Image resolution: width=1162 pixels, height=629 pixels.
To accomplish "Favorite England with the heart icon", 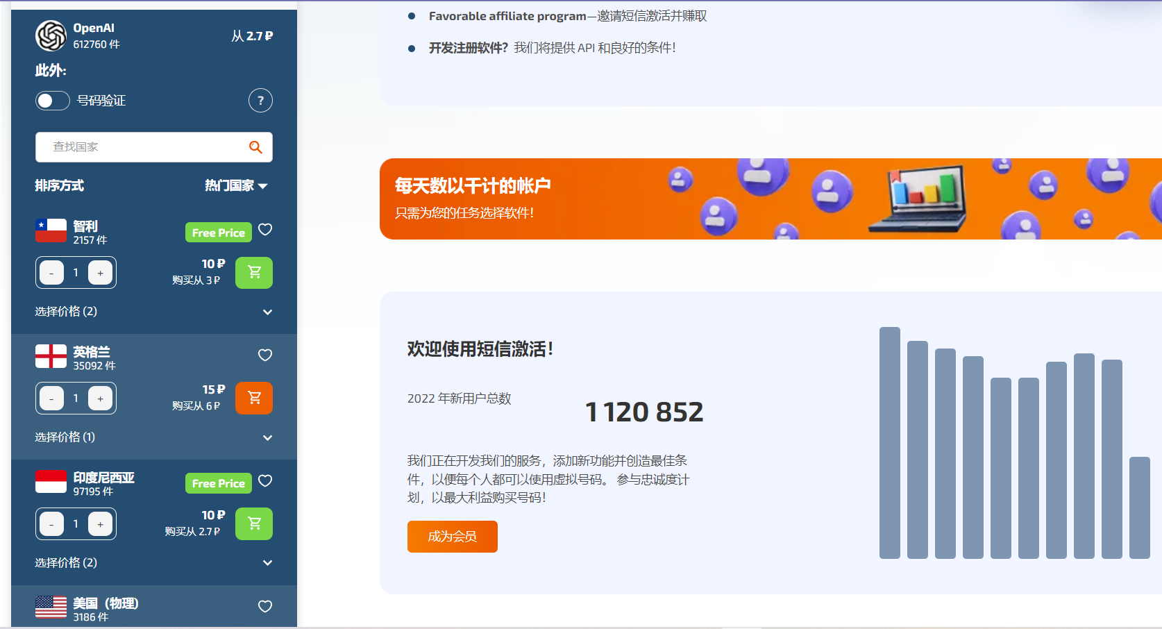I will pyautogui.click(x=265, y=355).
